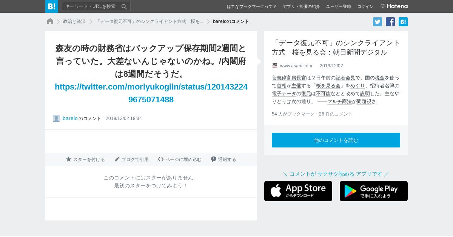453x237 pixels.
Task: Click the 2019/12/02 18:34 timestamp
Action: tap(124, 118)
